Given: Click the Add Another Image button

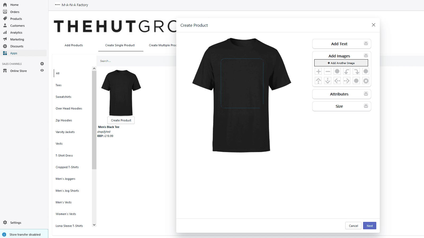Looking at the screenshot, I should 341,63.
